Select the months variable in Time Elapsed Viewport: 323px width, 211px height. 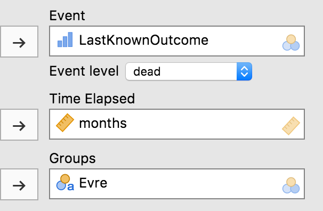[x=103, y=123]
